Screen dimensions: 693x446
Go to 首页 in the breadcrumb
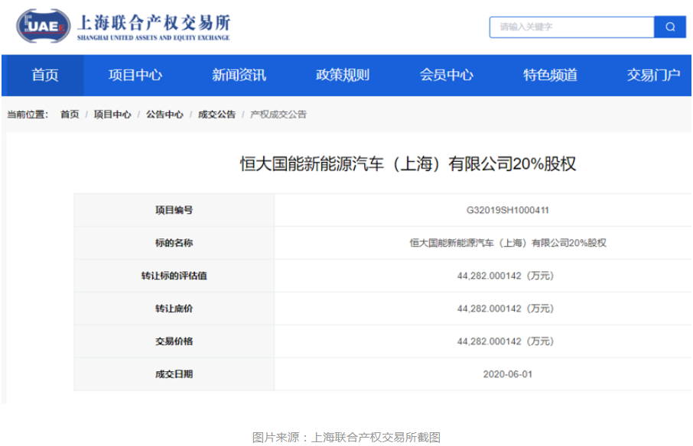tap(70, 115)
